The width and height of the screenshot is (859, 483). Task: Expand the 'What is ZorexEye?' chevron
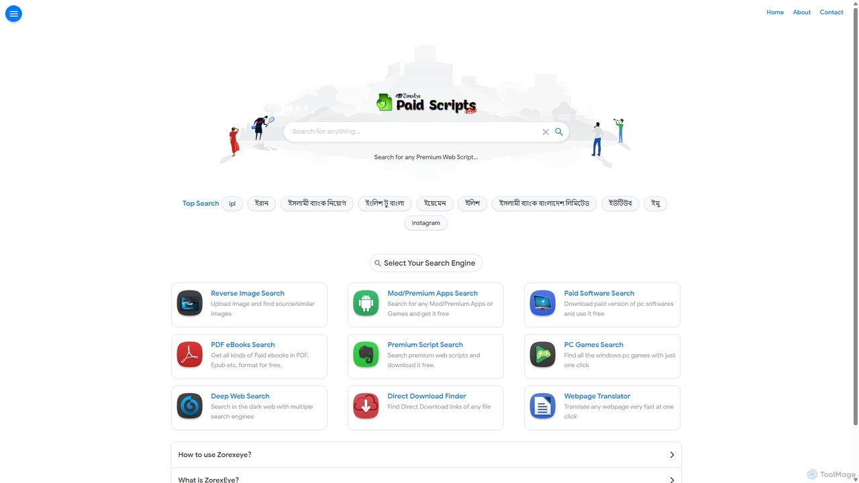(672, 480)
